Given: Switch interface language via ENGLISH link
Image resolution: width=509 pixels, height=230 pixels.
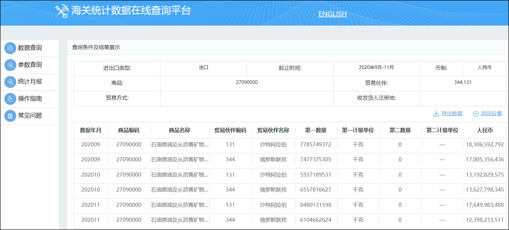Looking at the screenshot, I should click(x=332, y=14).
